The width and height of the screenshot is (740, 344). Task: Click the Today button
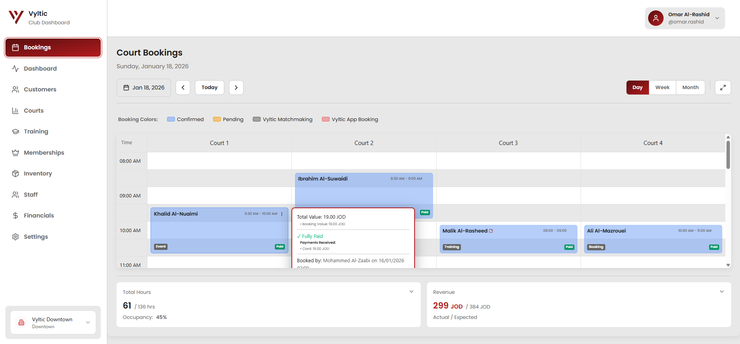[x=209, y=88]
